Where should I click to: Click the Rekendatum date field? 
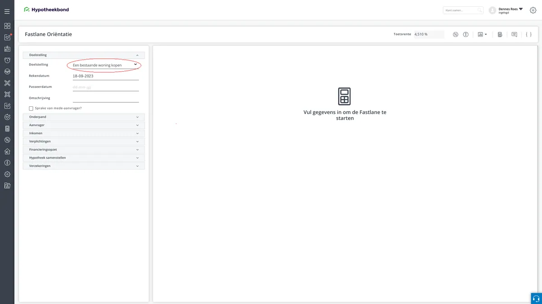point(106,76)
